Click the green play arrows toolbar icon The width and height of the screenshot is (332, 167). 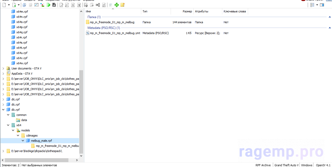tap(48, 5)
